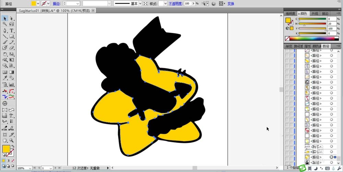
Task: Switch to 渐变 panel tab
Action: click(288, 46)
